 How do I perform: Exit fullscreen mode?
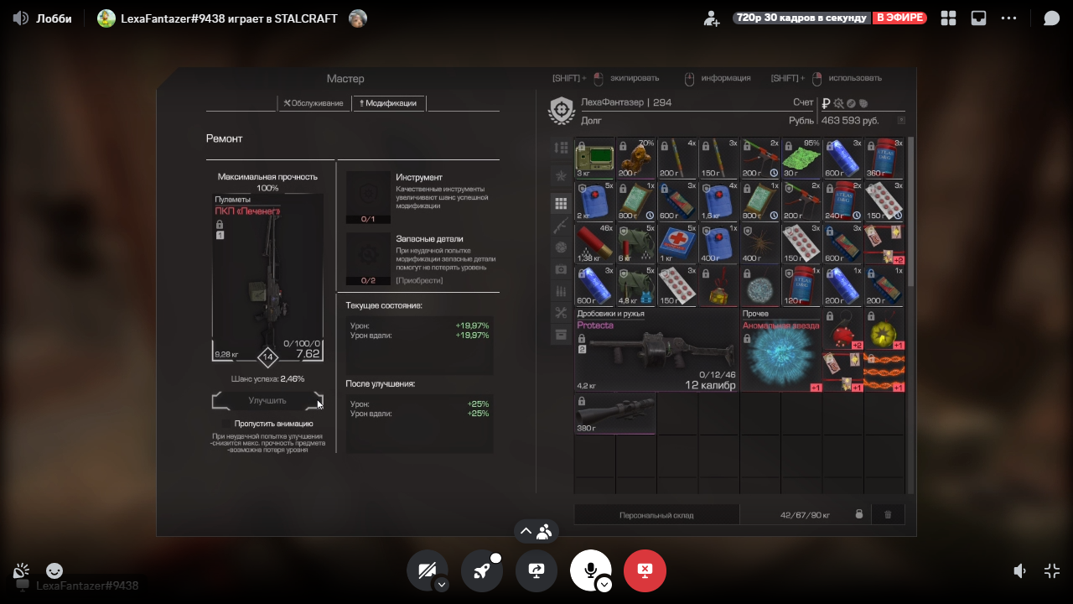pyautogui.click(x=1052, y=571)
